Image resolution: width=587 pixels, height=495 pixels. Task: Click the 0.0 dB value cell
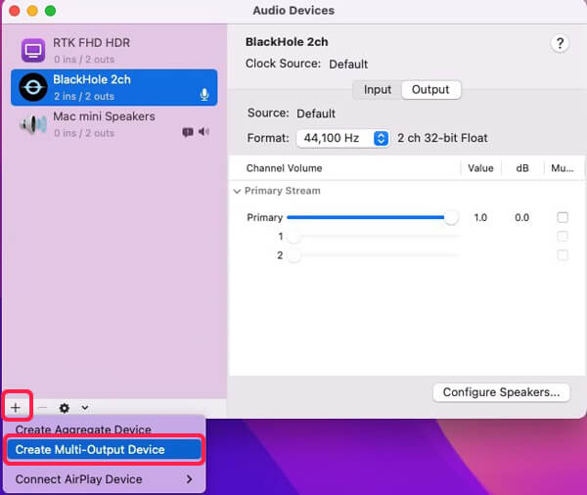pos(521,217)
